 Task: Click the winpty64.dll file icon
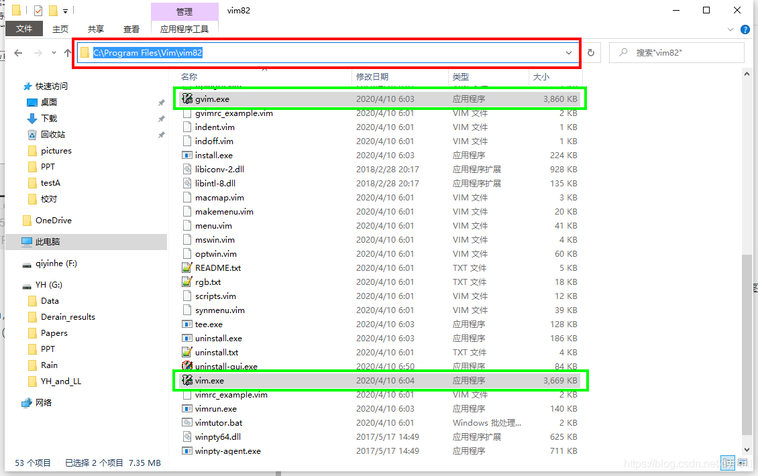tap(187, 436)
